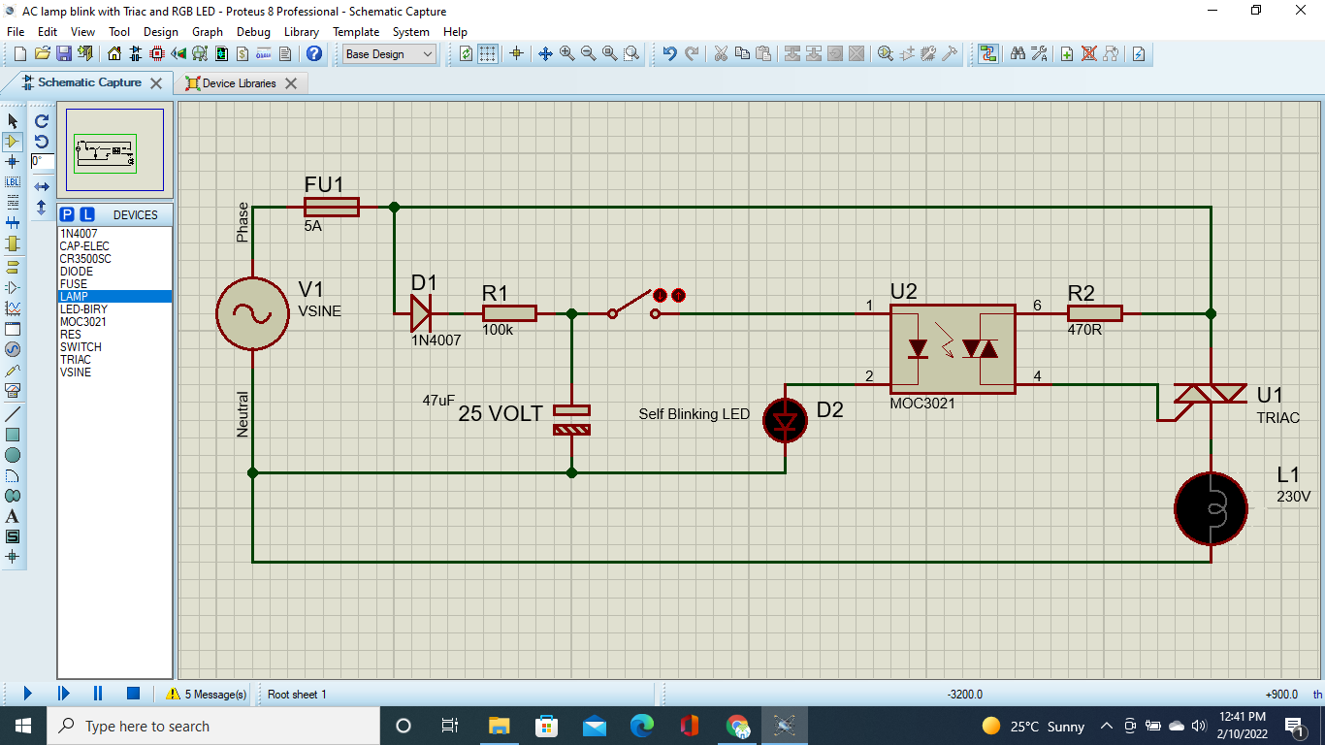Open the Template menu
Screen dimensions: 1325x745
pos(356,31)
